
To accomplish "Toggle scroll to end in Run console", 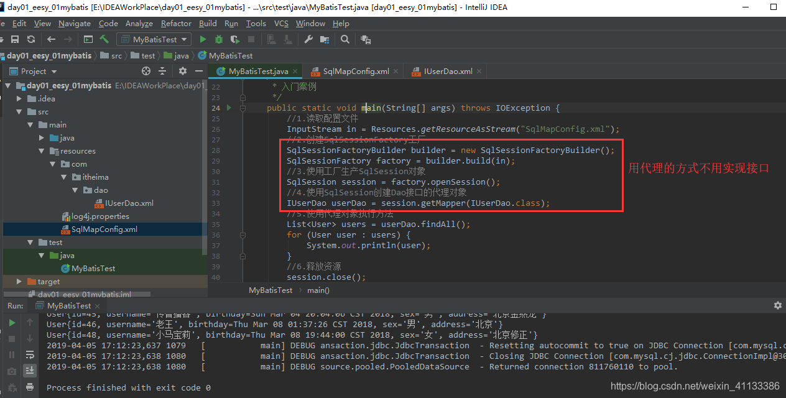I will (x=29, y=371).
